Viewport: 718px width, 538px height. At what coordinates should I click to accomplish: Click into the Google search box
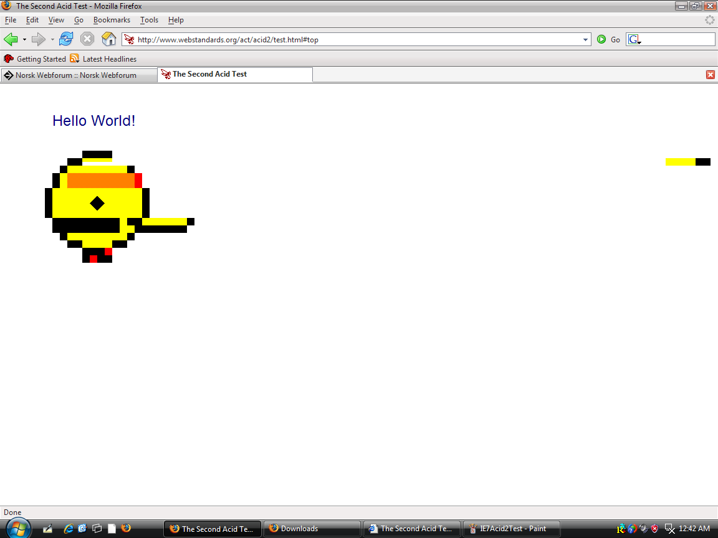(677, 40)
